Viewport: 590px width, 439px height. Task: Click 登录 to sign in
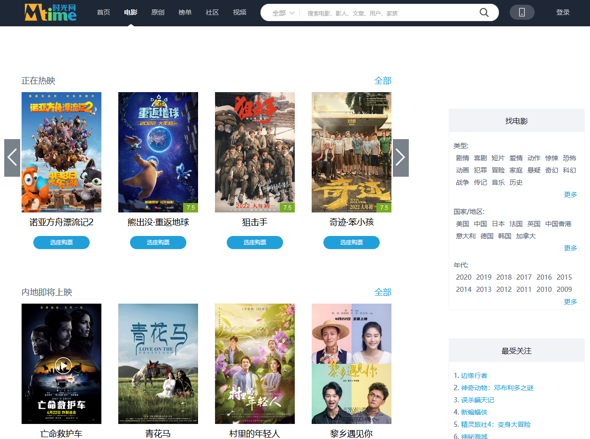[x=563, y=12]
